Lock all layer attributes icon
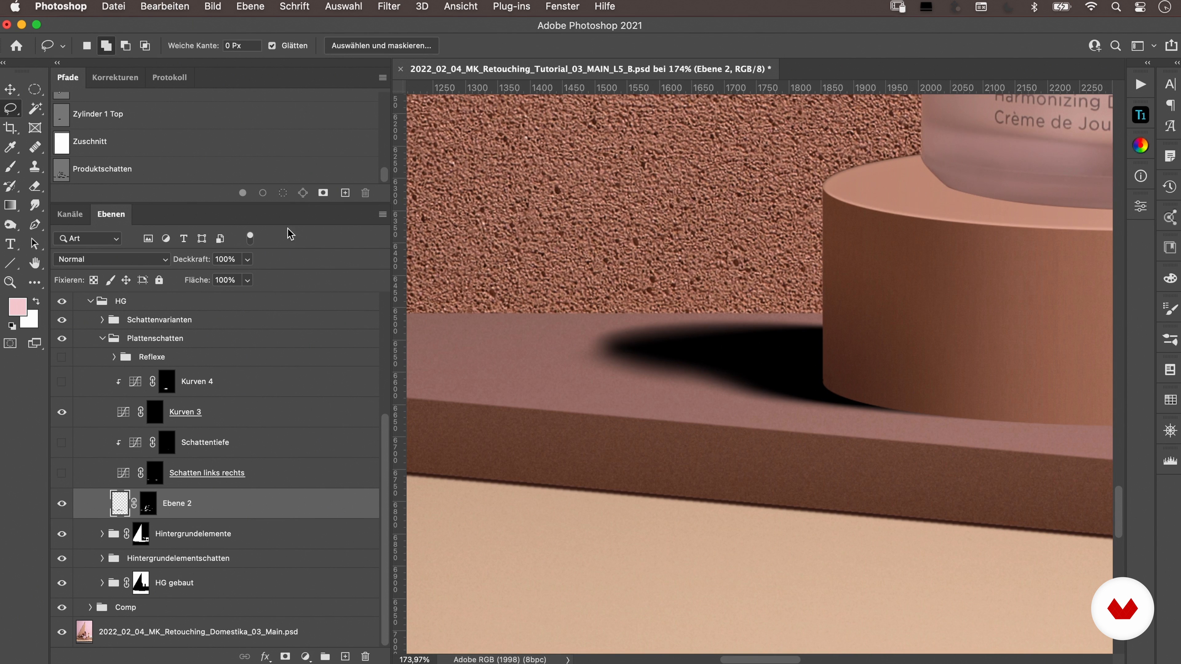 tap(159, 280)
